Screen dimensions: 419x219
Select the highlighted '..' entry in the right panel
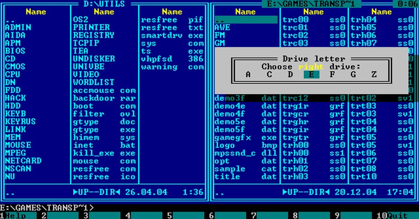pos(246,20)
